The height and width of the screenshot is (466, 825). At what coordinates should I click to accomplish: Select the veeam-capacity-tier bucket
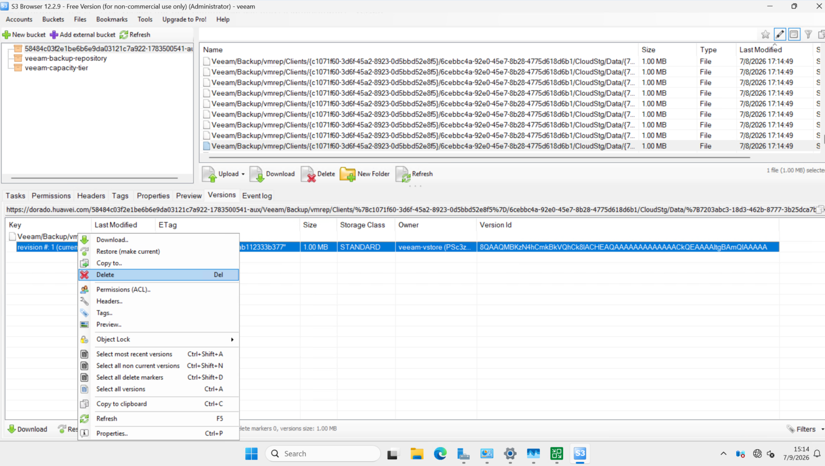56,68
